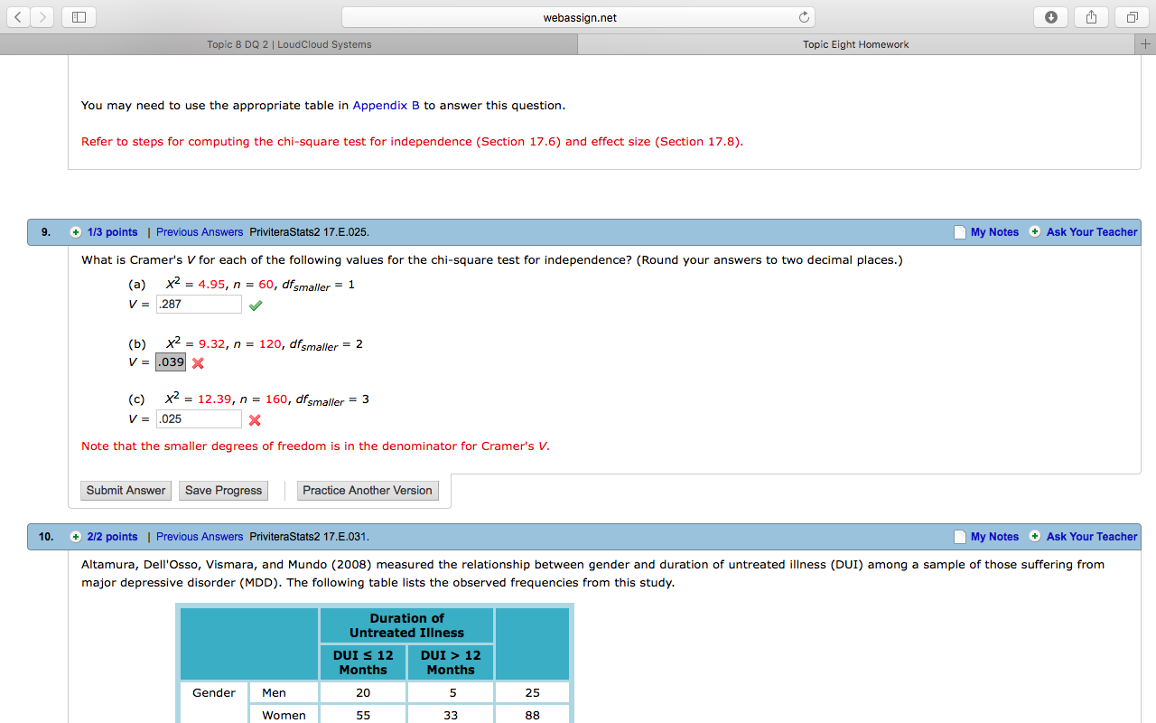Expand the 1/3 points details for question 9
This screenshot has height=723, width=1156.
tap(77, 232)
